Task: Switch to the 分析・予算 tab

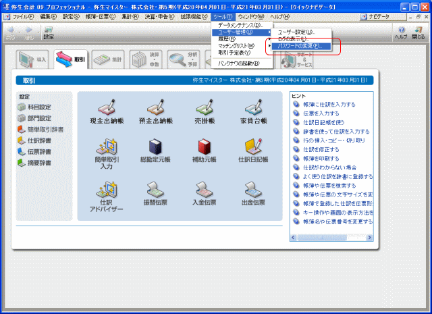Action: (x=184, y=59)
